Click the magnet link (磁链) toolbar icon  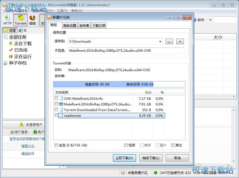(x=32, y=20)
